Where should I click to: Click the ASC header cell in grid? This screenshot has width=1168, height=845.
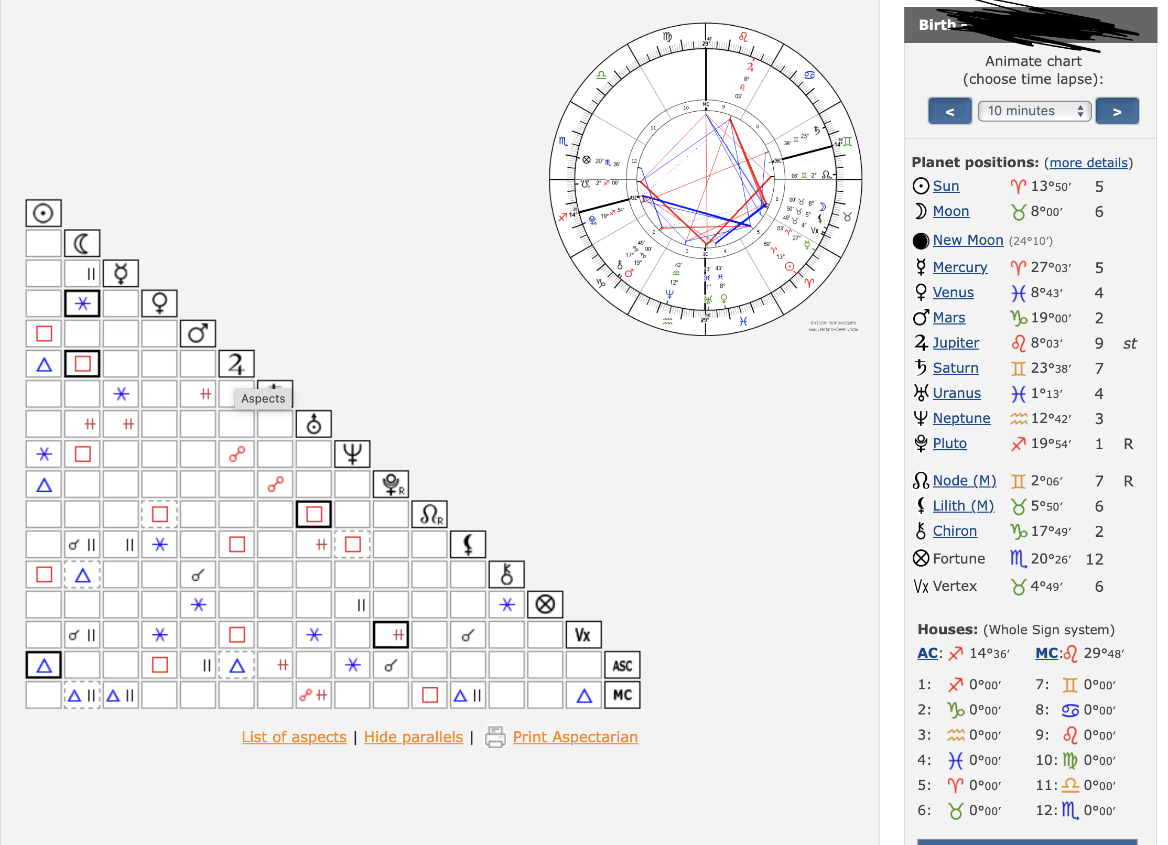point(622,665)
